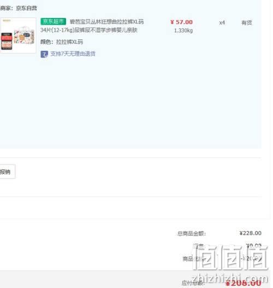The image size is (273, 288).
Task: Click the ¥0.00 shipping fee value
Action: click(254, 245)
